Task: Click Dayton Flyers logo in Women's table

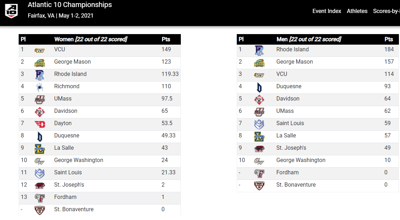Action: 40,124
